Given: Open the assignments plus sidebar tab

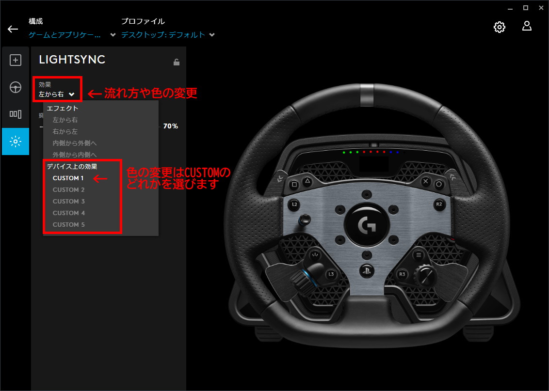Looking at the screenshot, I should pyautogui.click(x=16, y=60).
